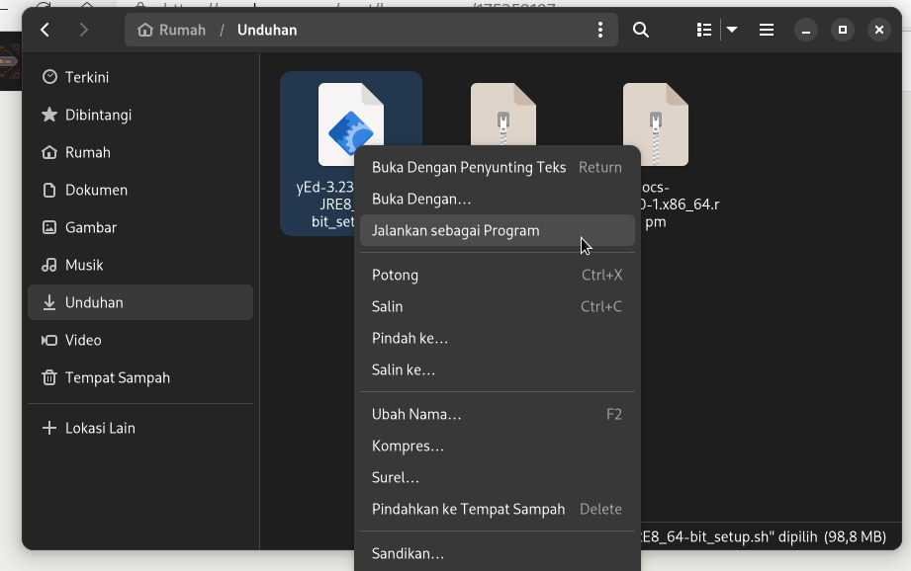The width and height of the screenshot is (911, 571).
Task: Click Pindahkan ke Tempat Sampah
Action: [468, 509]
